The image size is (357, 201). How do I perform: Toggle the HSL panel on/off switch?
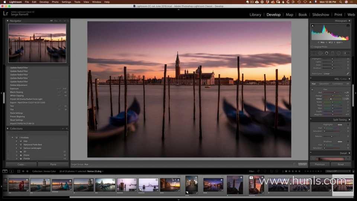click(311, 79)
